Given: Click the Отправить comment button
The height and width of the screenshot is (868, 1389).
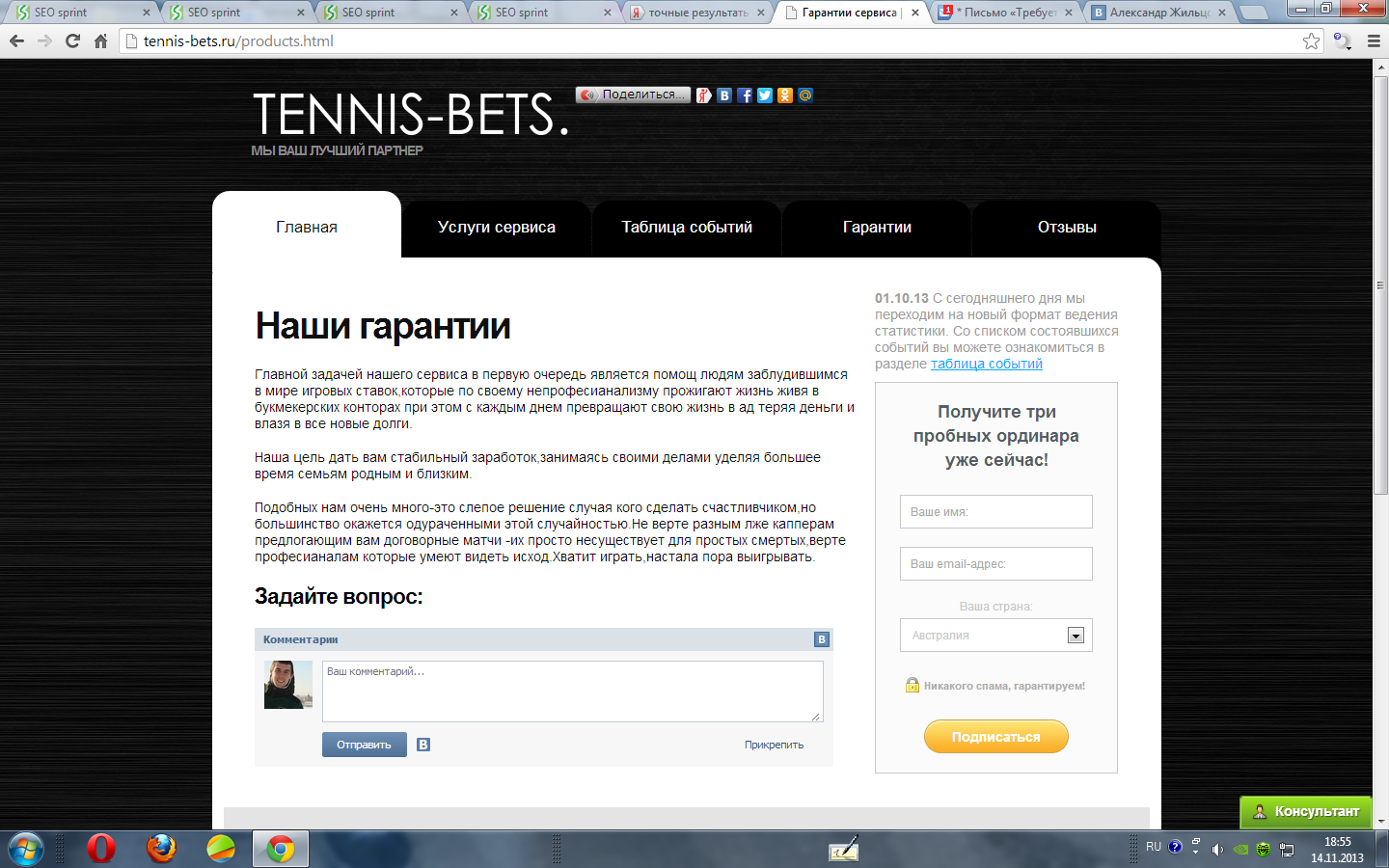Looking at the screenshot, I should (364, 745).
